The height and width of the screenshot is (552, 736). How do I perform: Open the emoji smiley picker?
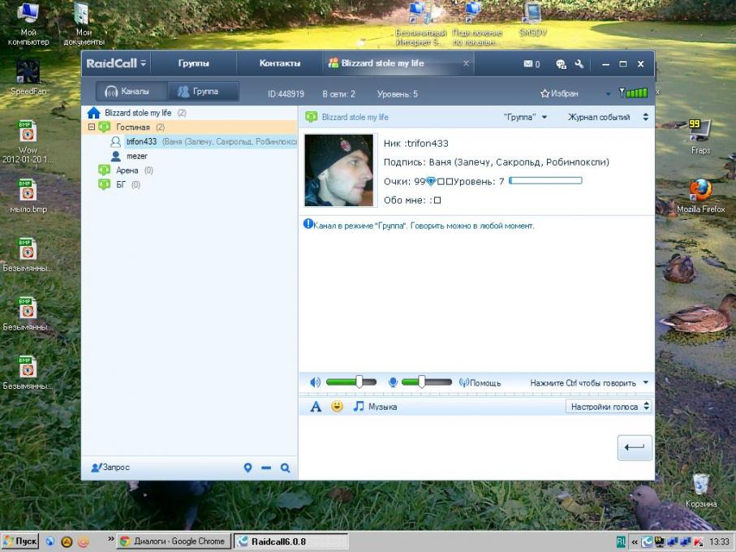pos(337,407)
